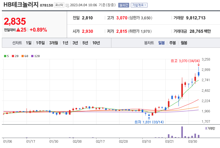Click the 2023.04.04 10:06 timestamp

click(84, 5)
